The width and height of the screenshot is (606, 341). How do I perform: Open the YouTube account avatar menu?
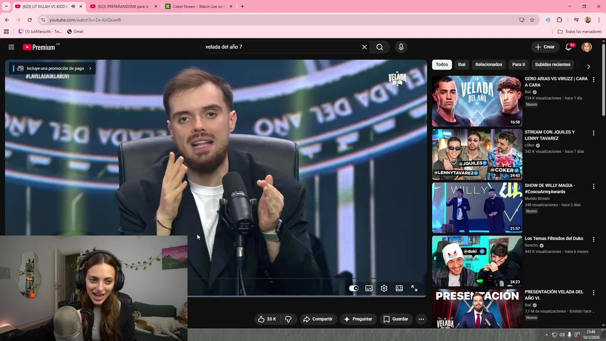coord(587,47)
